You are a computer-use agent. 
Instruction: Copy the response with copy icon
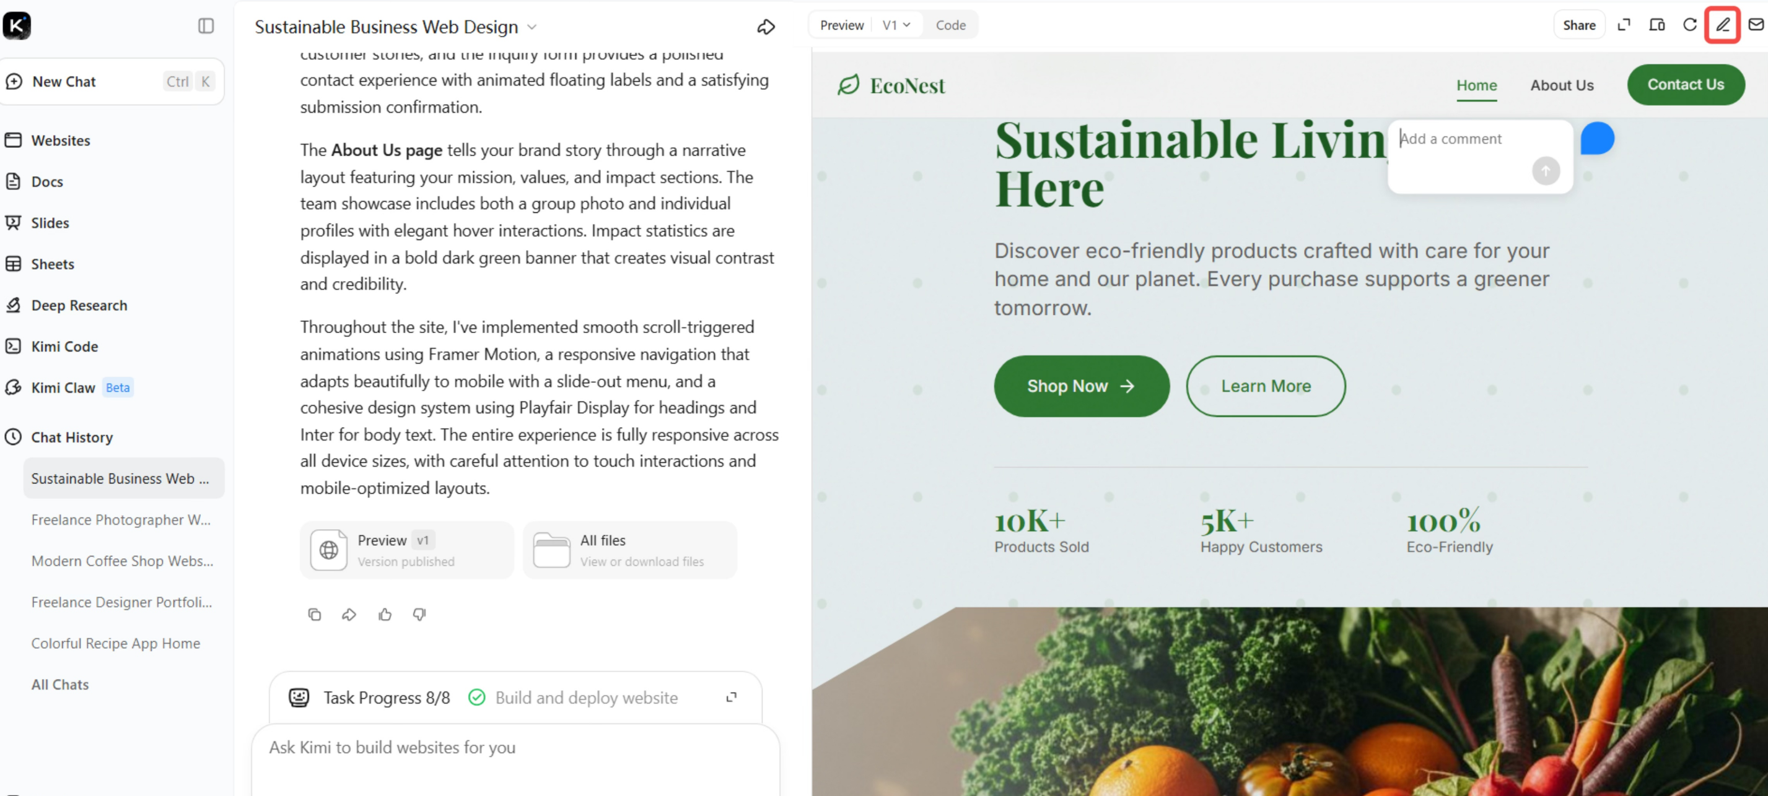[x=314, y=614]
